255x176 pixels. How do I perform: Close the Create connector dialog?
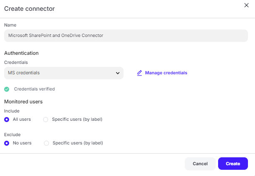247,5
